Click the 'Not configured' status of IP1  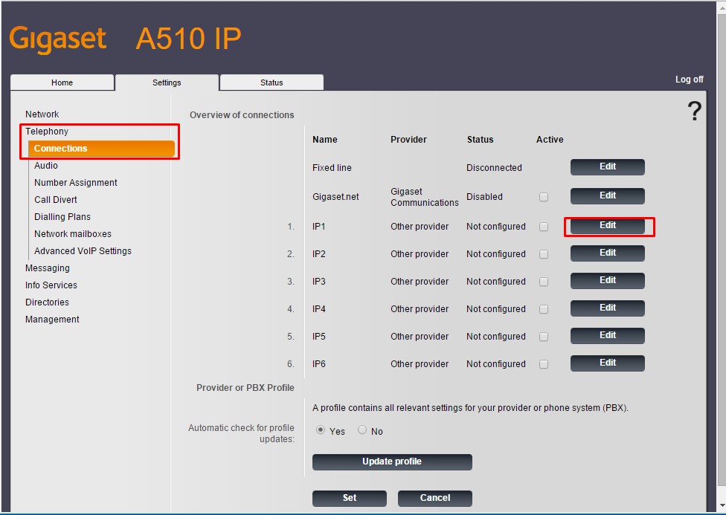click(x=496, y=227)
